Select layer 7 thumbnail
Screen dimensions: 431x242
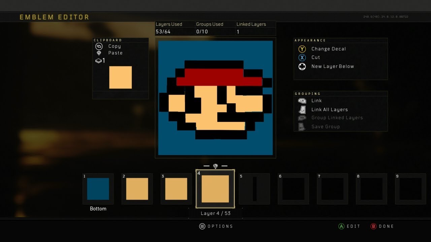[332, 189]
